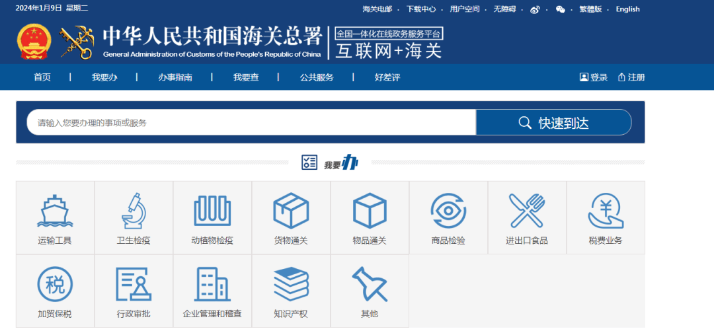
Task: Click the 税费业务 label text
Action: click(606, 241)
